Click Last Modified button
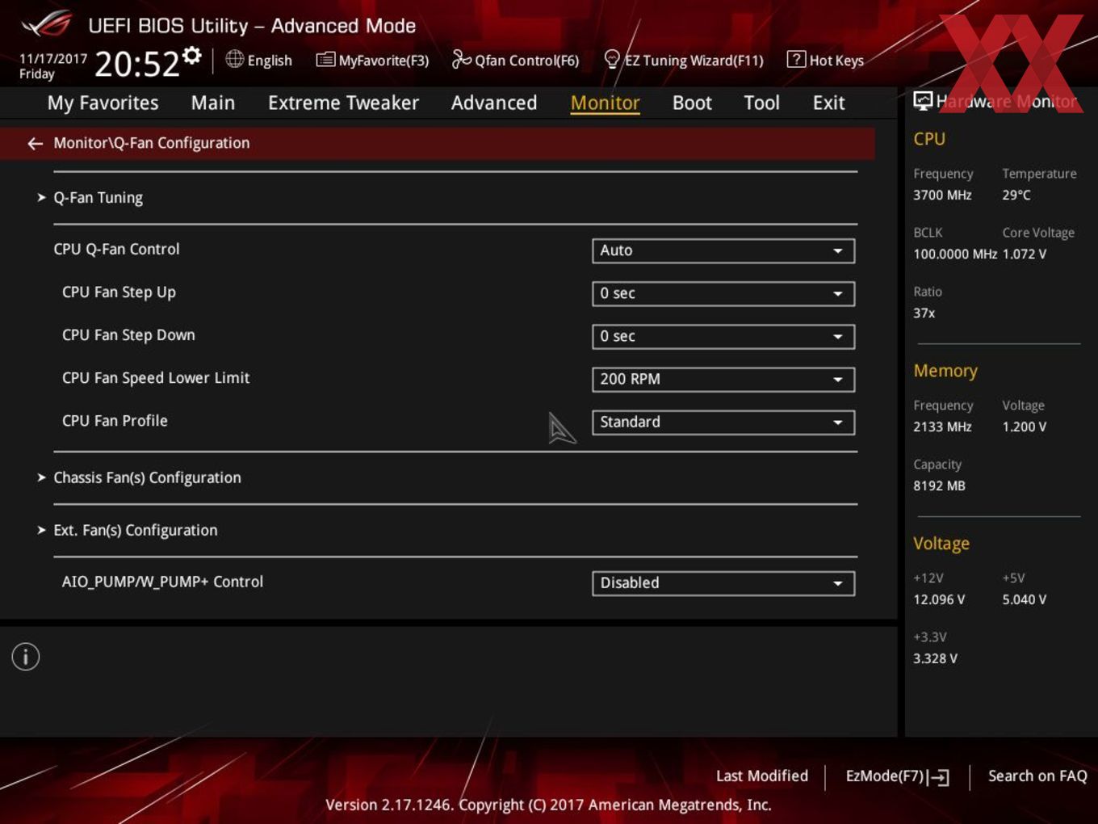Screen dimensions: 1098x824 762,776
